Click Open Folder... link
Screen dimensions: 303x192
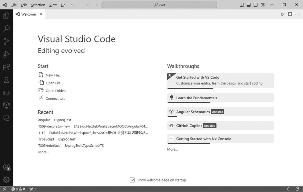56,91
